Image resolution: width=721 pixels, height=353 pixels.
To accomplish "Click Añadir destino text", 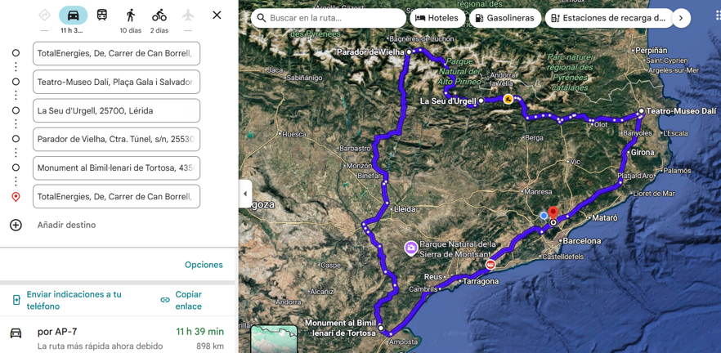I will click(66, 226).
